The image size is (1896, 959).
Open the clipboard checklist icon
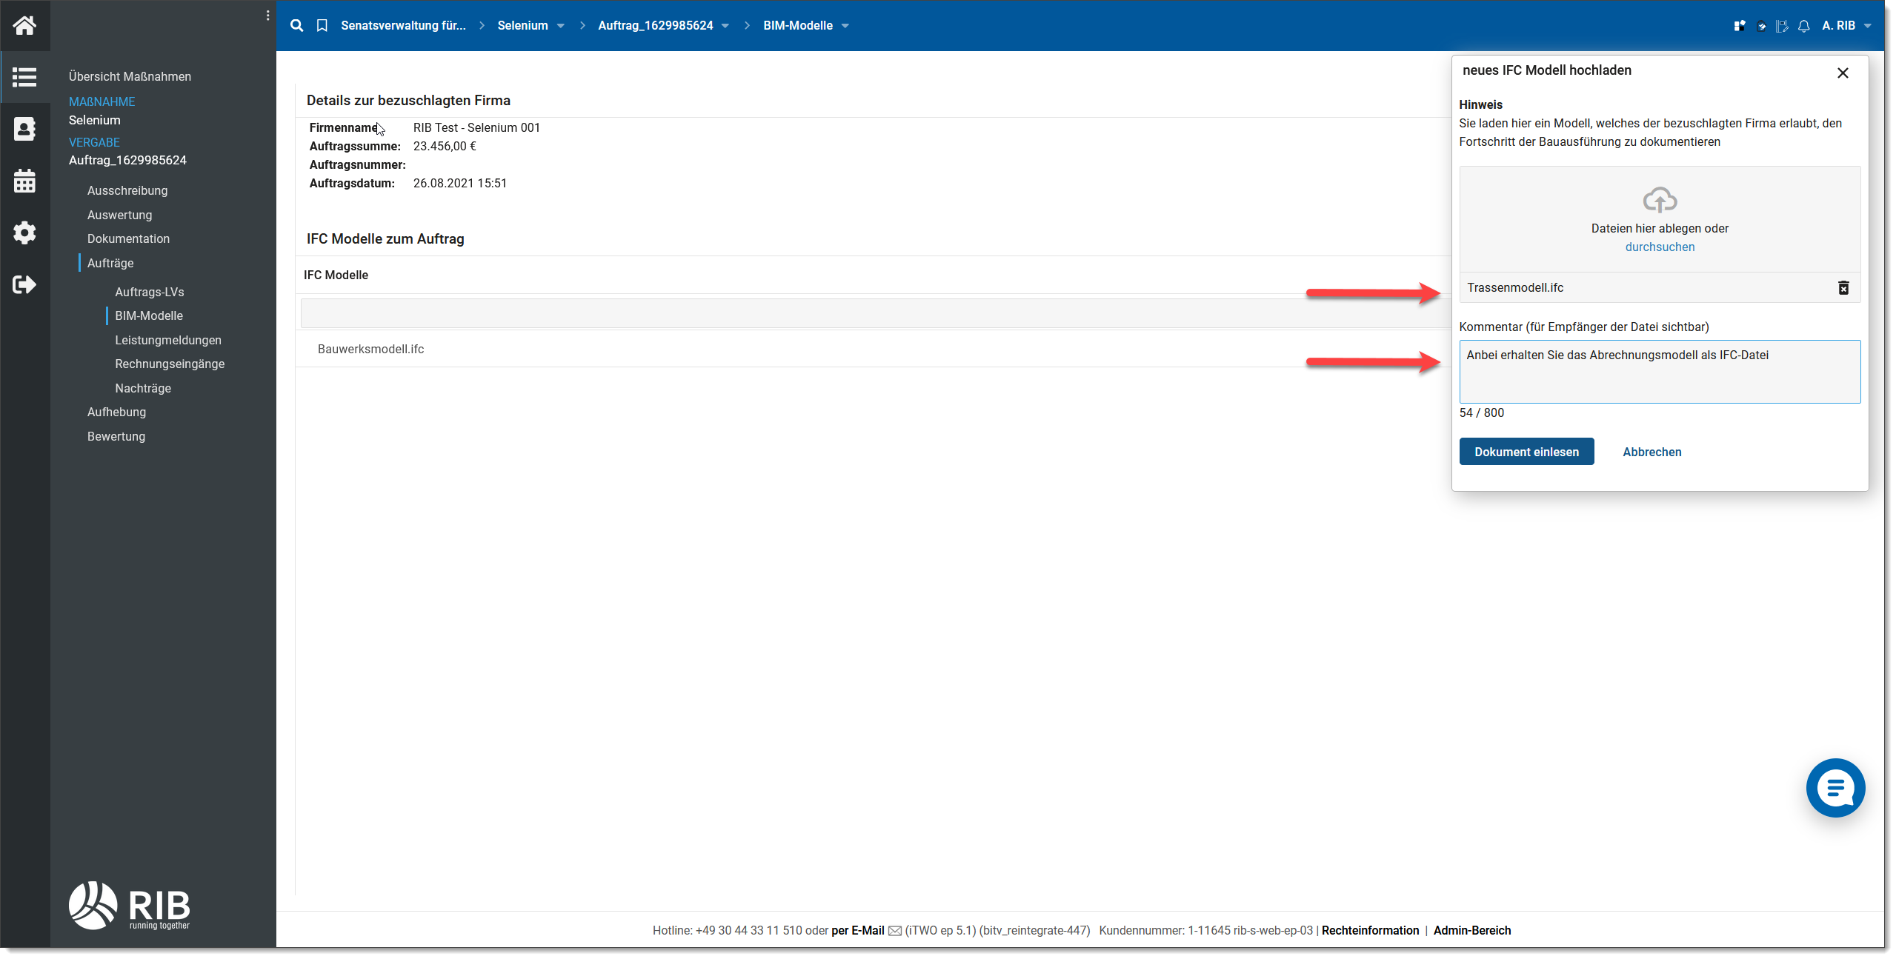(x=1761, y=26)
